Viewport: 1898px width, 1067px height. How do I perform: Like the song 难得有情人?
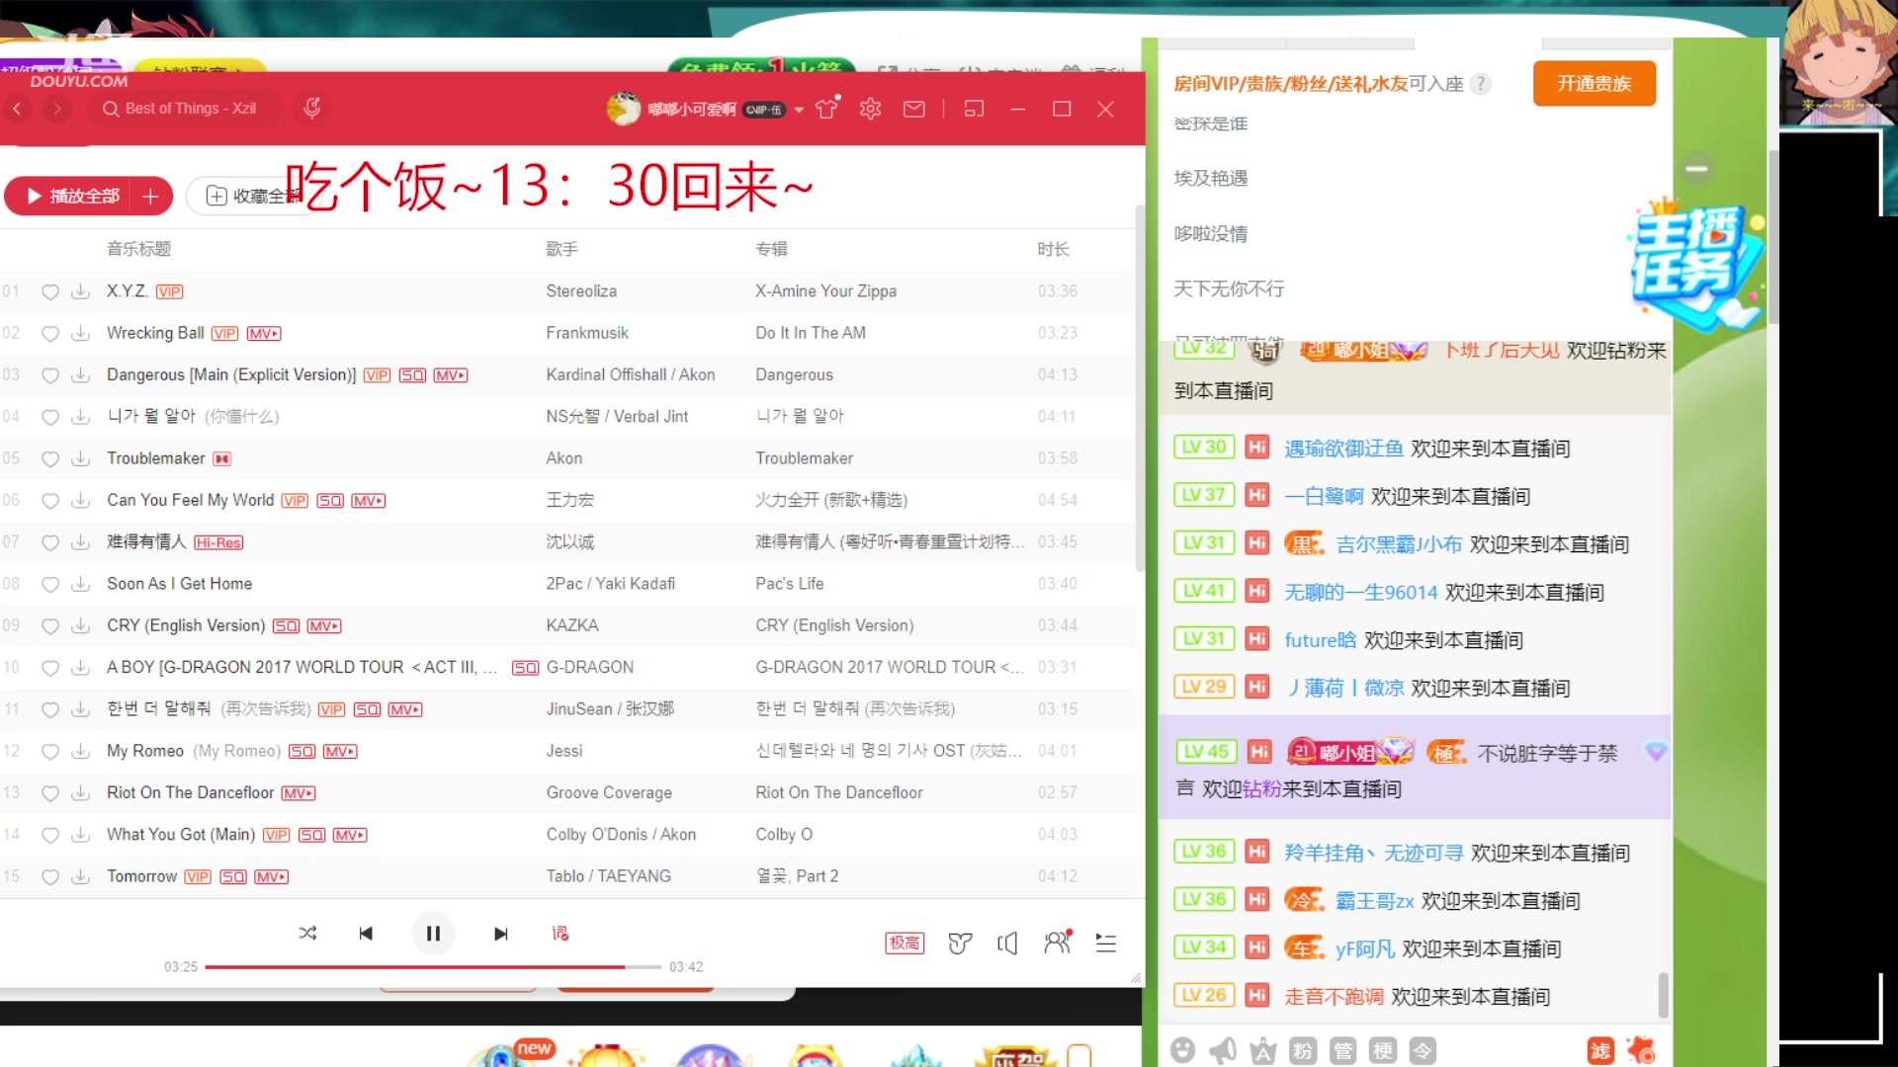point(50,541)
